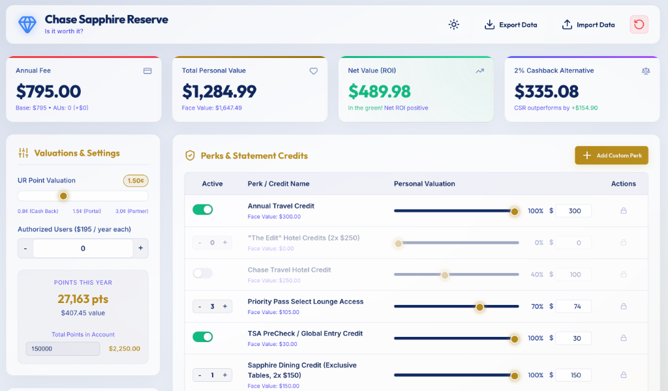
Task: Click lock icon for Priority Pass Lounge Access
Action: [x=623, y=306]
